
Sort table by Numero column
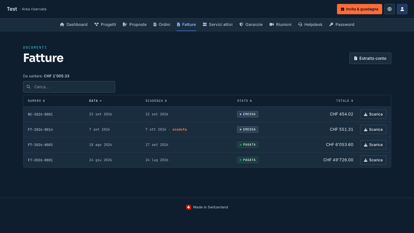point(36,101)
